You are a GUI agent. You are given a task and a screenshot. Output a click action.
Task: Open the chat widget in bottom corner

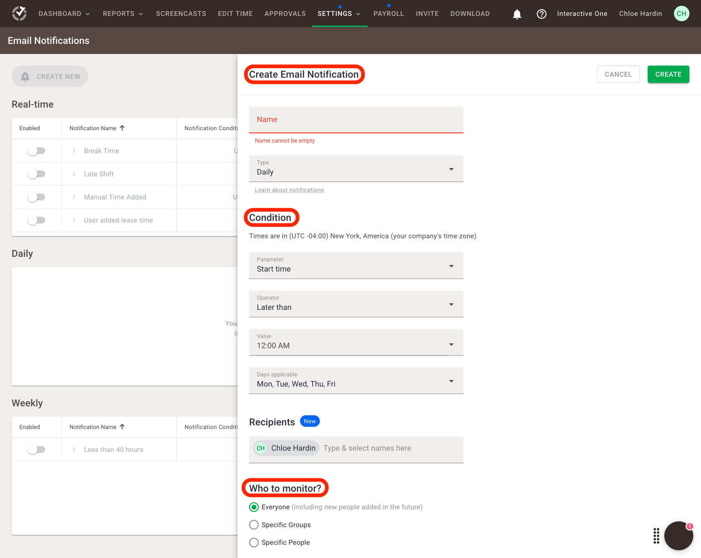(678, 535)
